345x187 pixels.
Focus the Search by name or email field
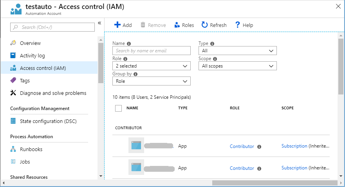[152, 51]
